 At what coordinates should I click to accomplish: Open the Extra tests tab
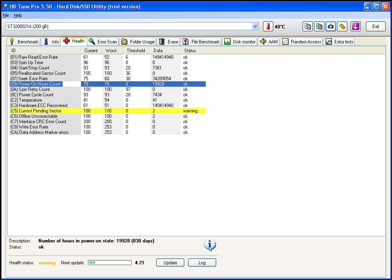pyautogui.click(x=339, y=42)
